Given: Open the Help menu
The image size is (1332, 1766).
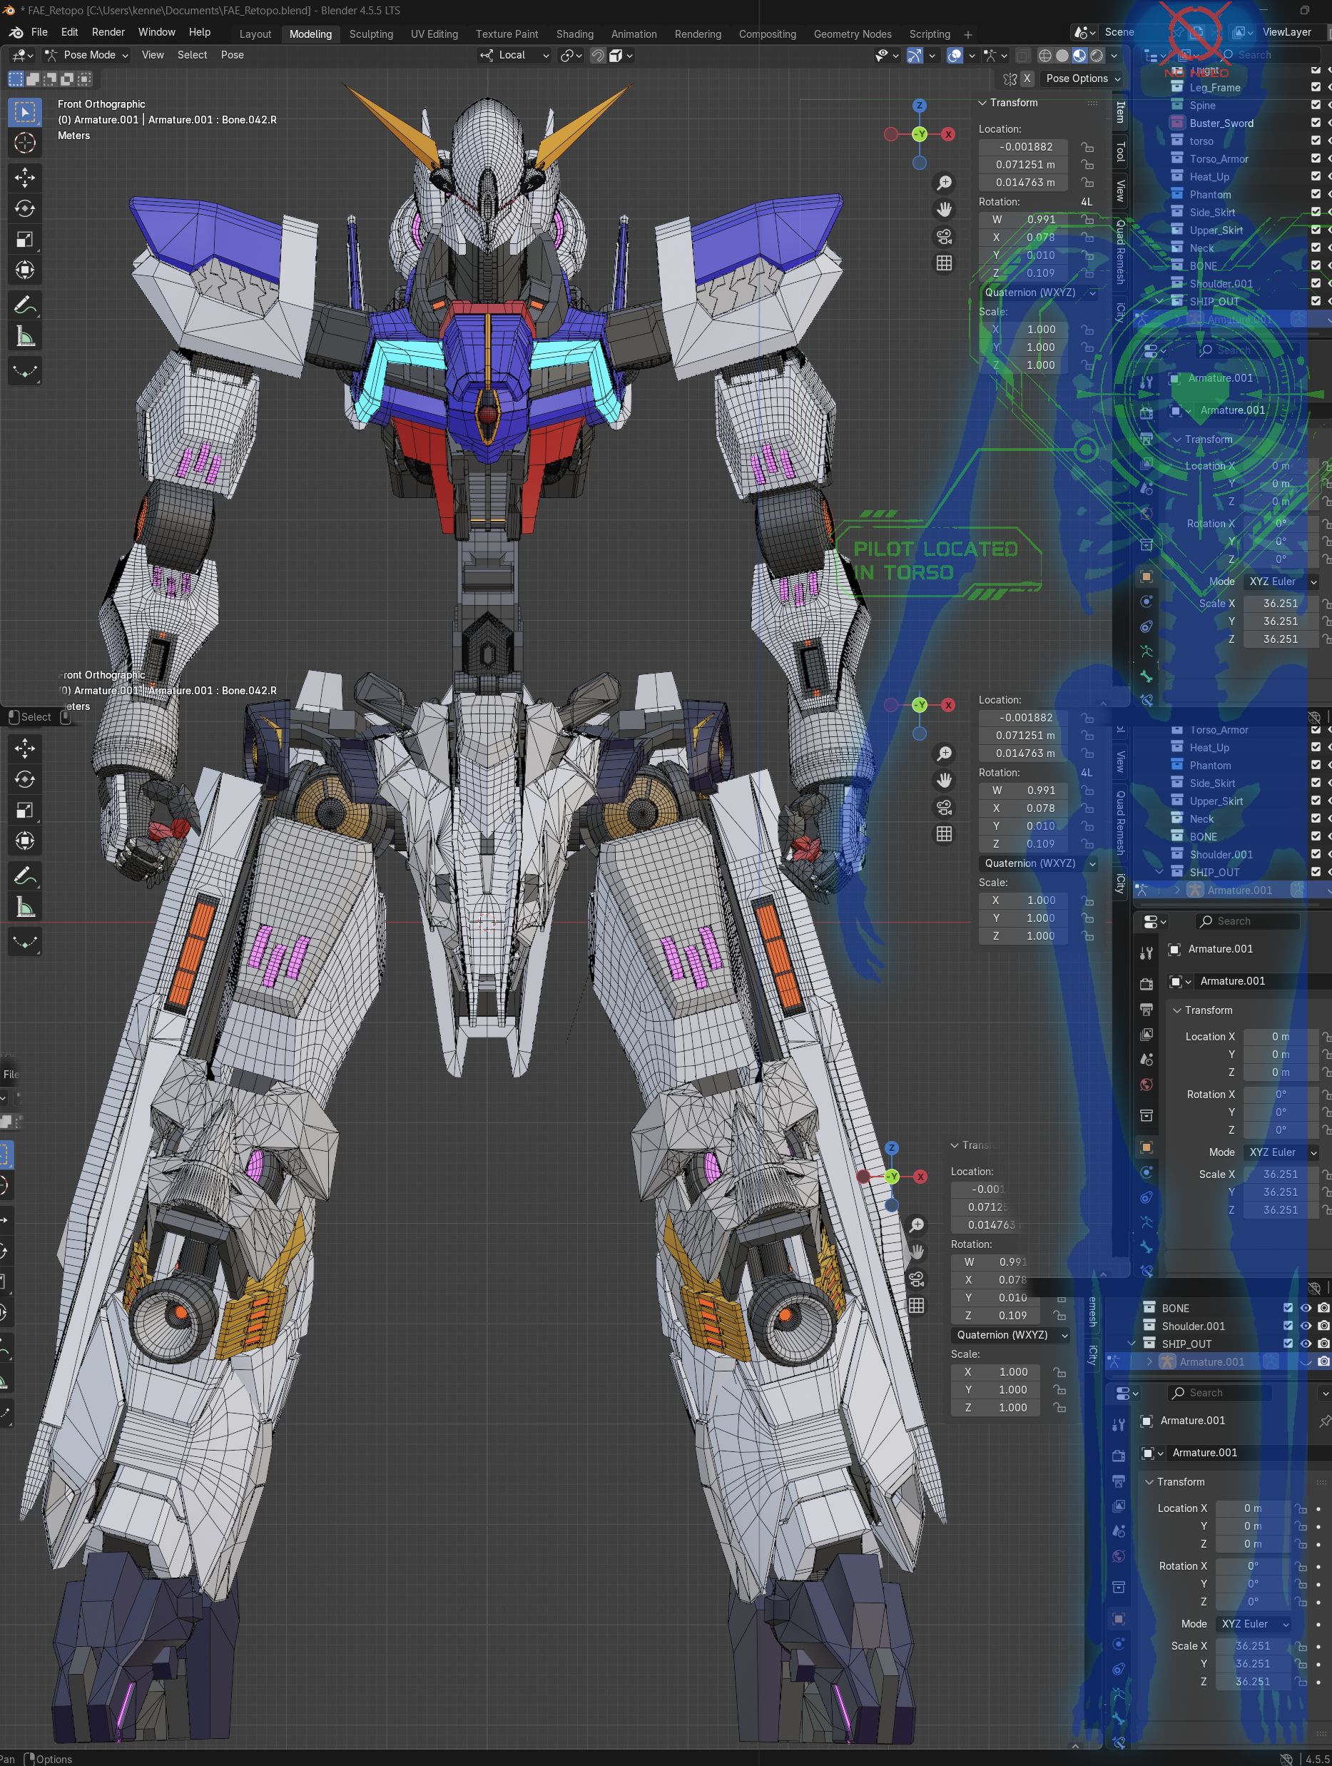Looking at the screenshot, I should click(200, 32).
